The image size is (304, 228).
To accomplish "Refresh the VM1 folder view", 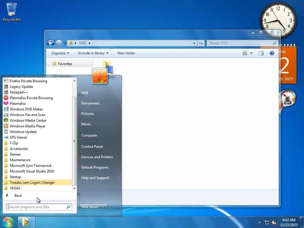I will click(x=201, y=43).
